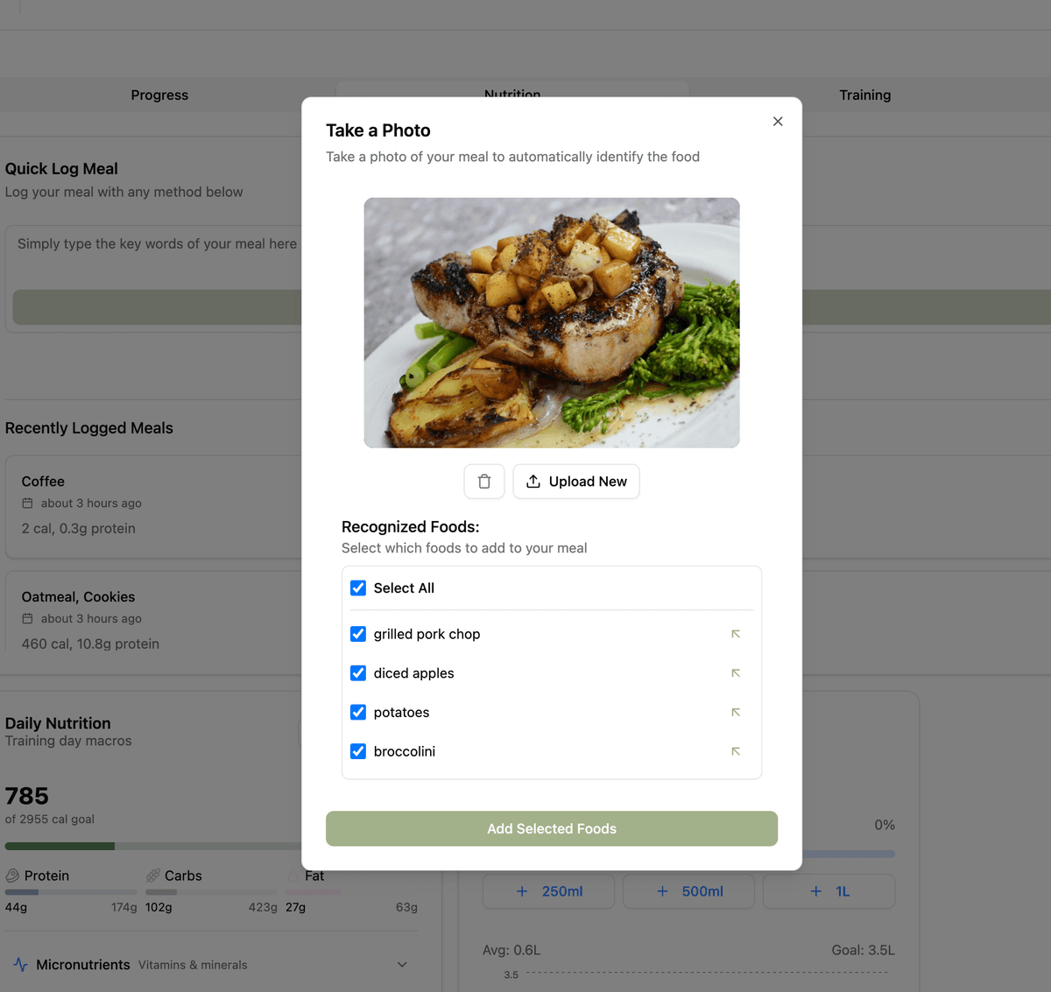Uncheck the broccolini checkbox
Viewport: 1051px width, 992px height.
click(x=358, y=751)
